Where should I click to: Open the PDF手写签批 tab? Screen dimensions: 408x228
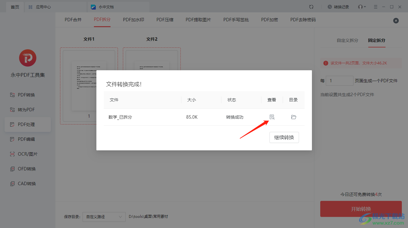point(236,20)
